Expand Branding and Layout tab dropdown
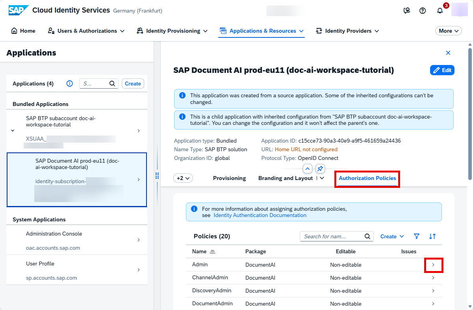The image size is (473, 310). 322,178
